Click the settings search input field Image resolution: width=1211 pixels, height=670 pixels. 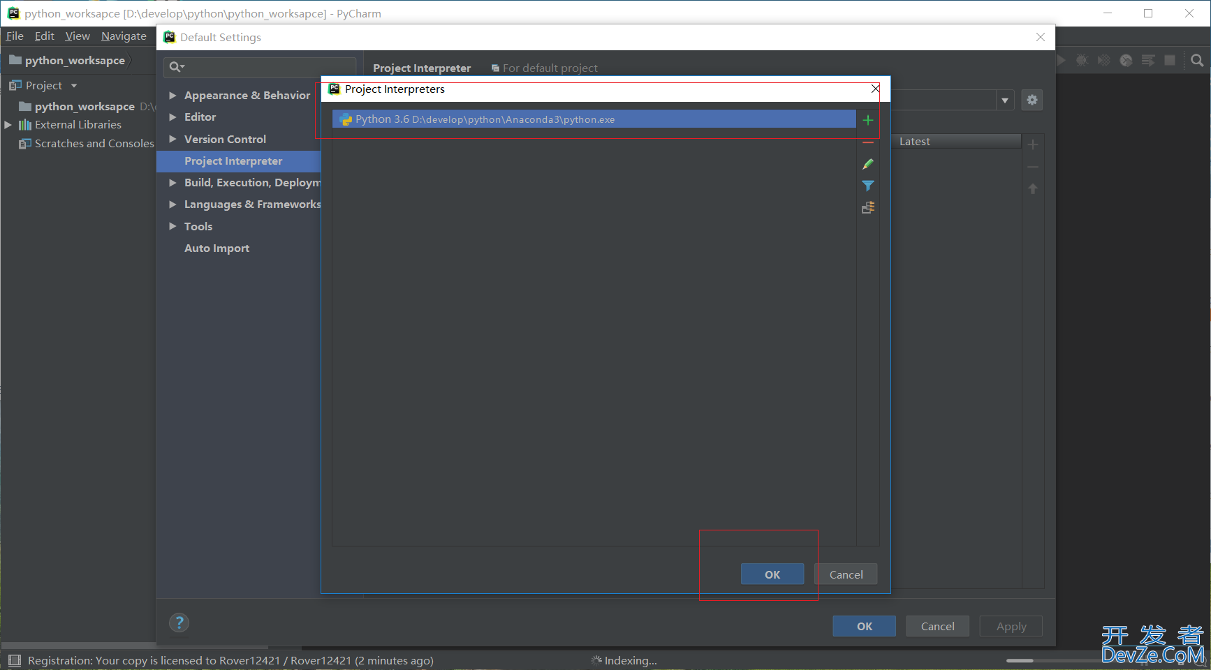click(260, 67)
